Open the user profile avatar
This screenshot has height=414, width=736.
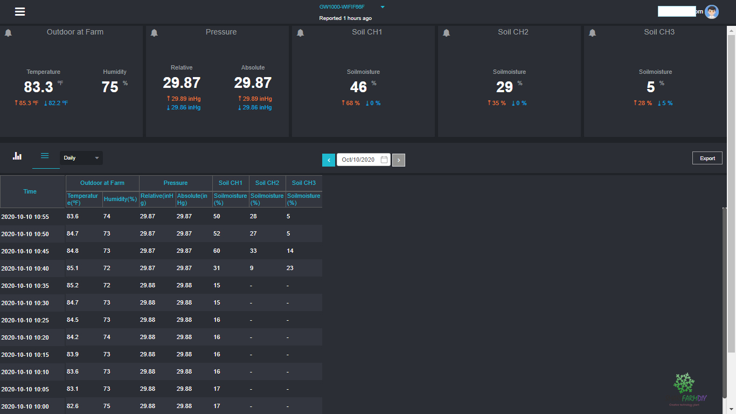click(712, 12)
